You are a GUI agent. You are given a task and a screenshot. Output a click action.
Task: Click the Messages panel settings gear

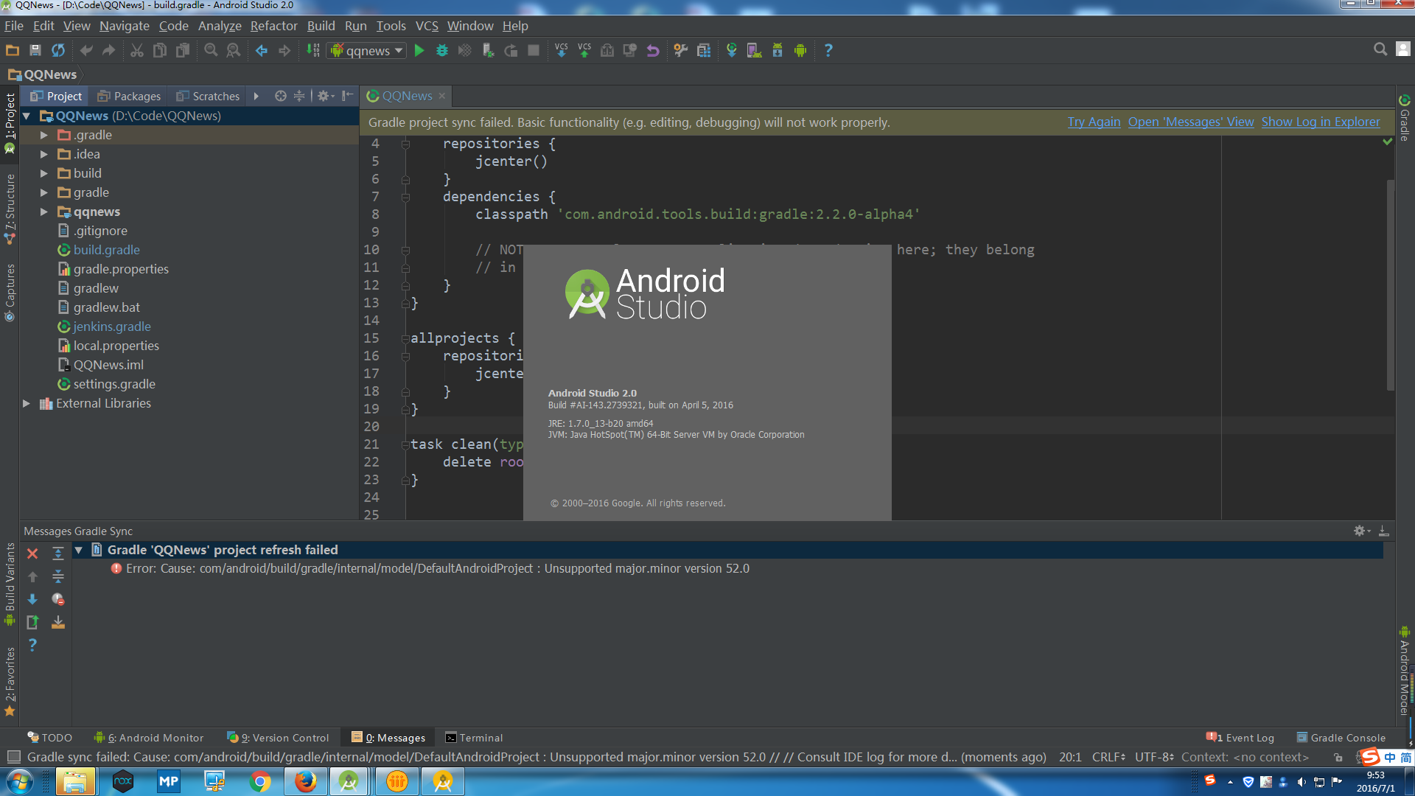(1360, 531)
